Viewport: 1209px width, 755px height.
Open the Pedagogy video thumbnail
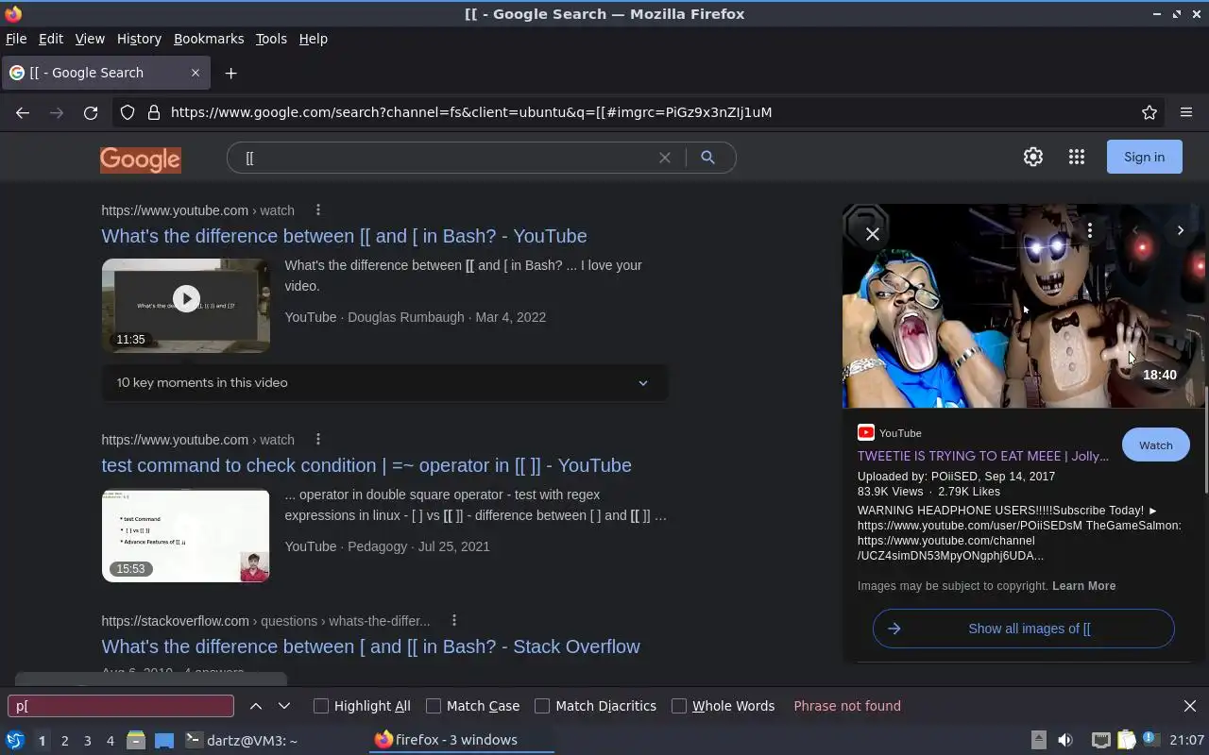(x=186, y=535)
